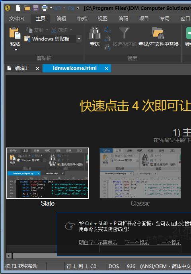Image resolution: width=191 pixels, height=274 pixels.
Task: Switch to the 编辑1 document tab
Action: (21, 68)
